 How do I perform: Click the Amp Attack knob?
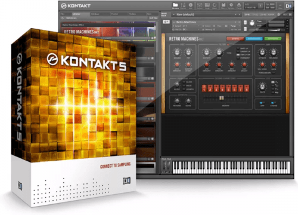[x=262, y=52]
